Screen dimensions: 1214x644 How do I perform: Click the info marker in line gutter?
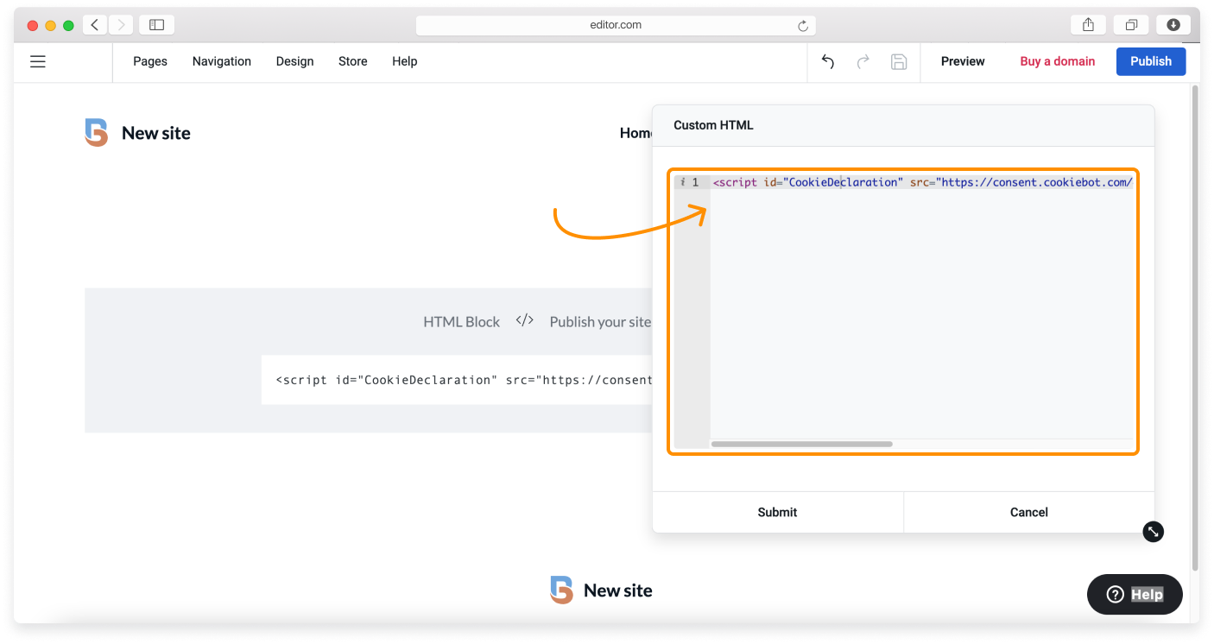(682, 182)
